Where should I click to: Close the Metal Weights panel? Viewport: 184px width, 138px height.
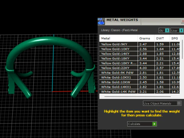pos(183,21)
